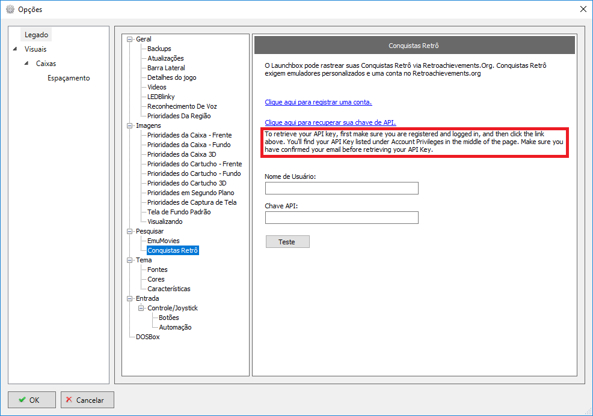Collapse the Visuais section in left panel
593x416 pixels.
15,49
